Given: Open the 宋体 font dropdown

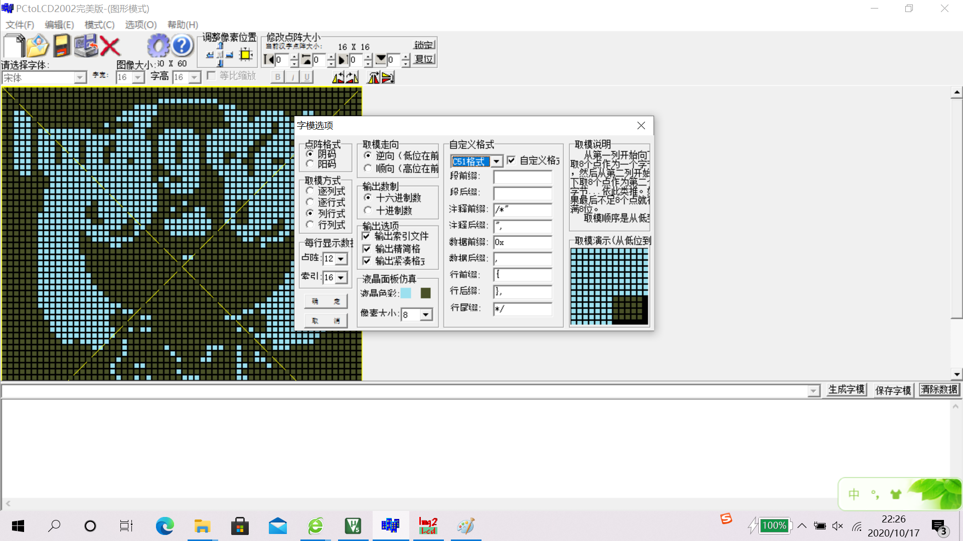Looking at the screenshot, I should pos(80,77).
